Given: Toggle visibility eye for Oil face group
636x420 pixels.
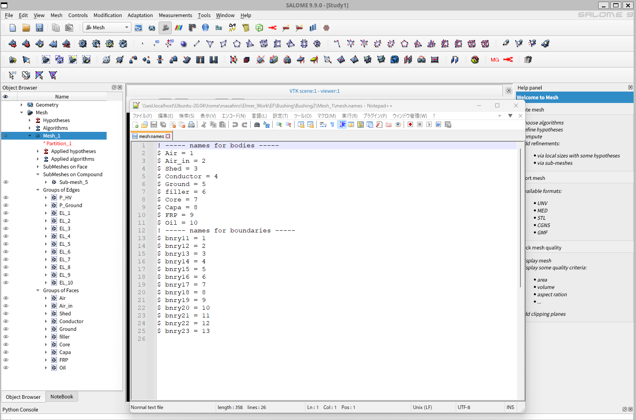Looking at the screenshot, I should point(6,368).
